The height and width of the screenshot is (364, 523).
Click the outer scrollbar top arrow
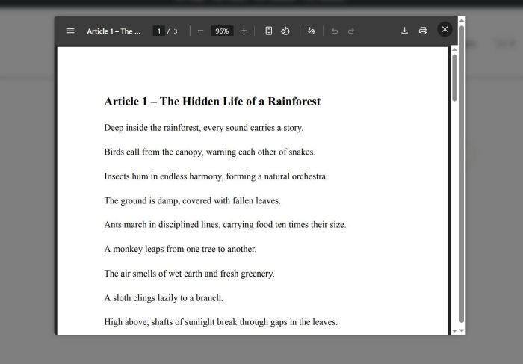pos(462,20)
